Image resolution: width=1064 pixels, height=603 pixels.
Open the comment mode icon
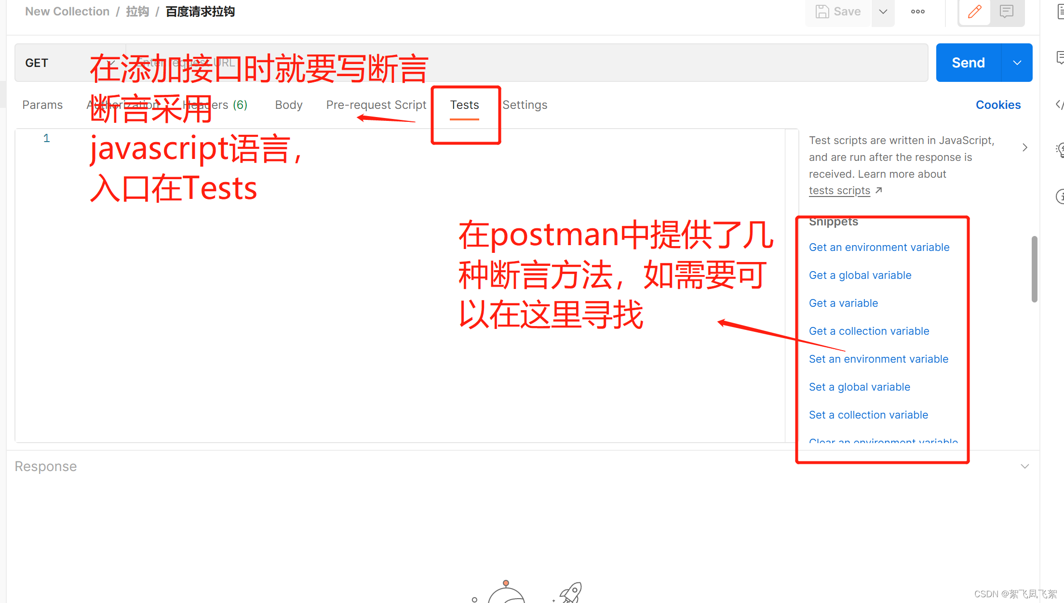click(x=1007, y=12)
